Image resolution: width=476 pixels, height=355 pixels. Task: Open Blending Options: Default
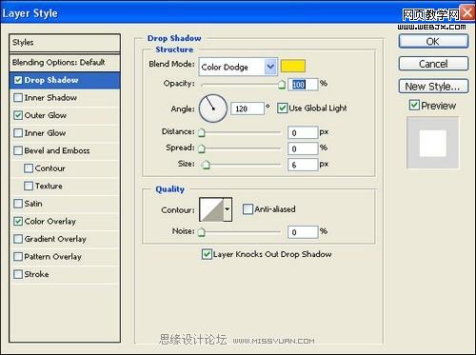click(65, 63)
